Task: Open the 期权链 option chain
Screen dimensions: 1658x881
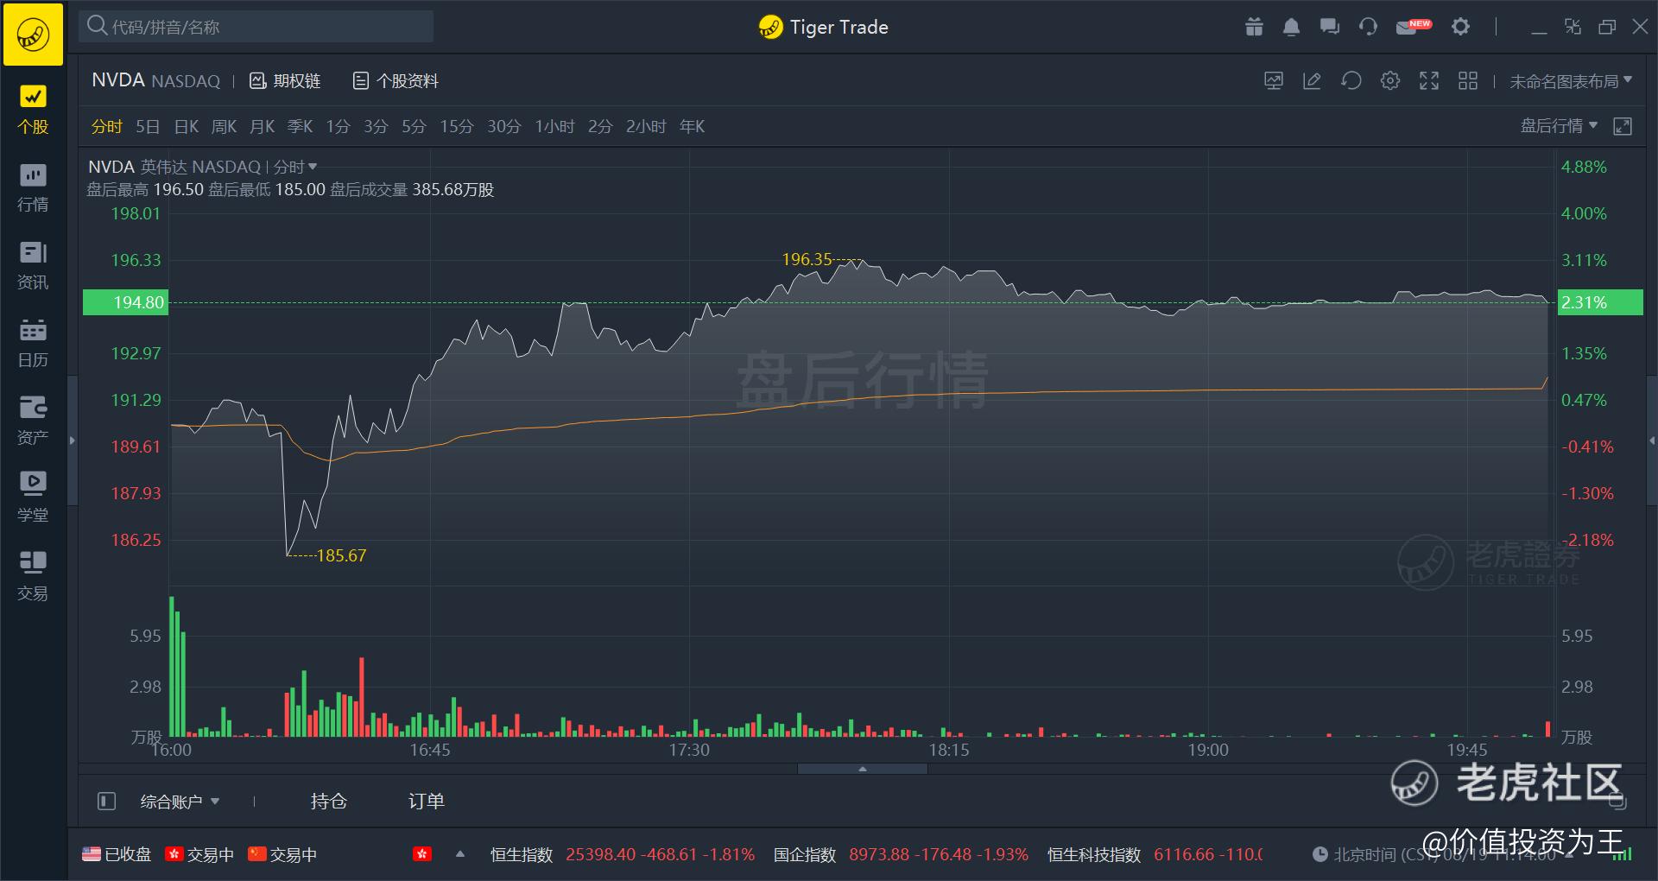Action: click(285, 80)
